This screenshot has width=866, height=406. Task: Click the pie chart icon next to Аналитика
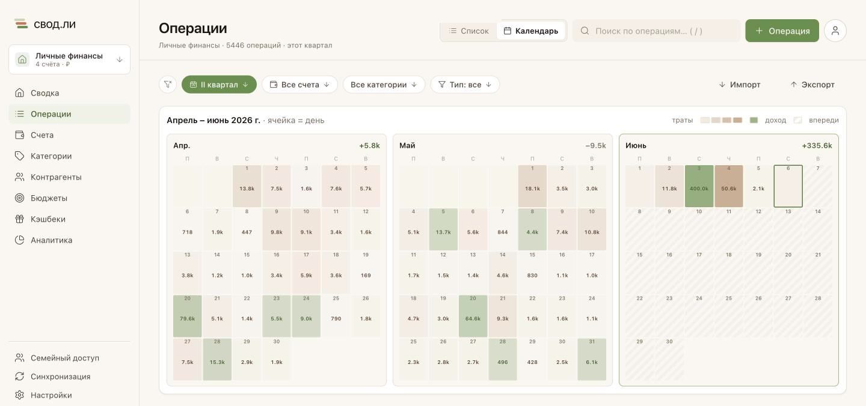click(x=19, y=240)
